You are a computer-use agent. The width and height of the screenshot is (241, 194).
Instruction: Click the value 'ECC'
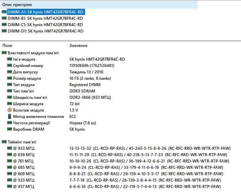pyautogui.click(x=73, y=117)
